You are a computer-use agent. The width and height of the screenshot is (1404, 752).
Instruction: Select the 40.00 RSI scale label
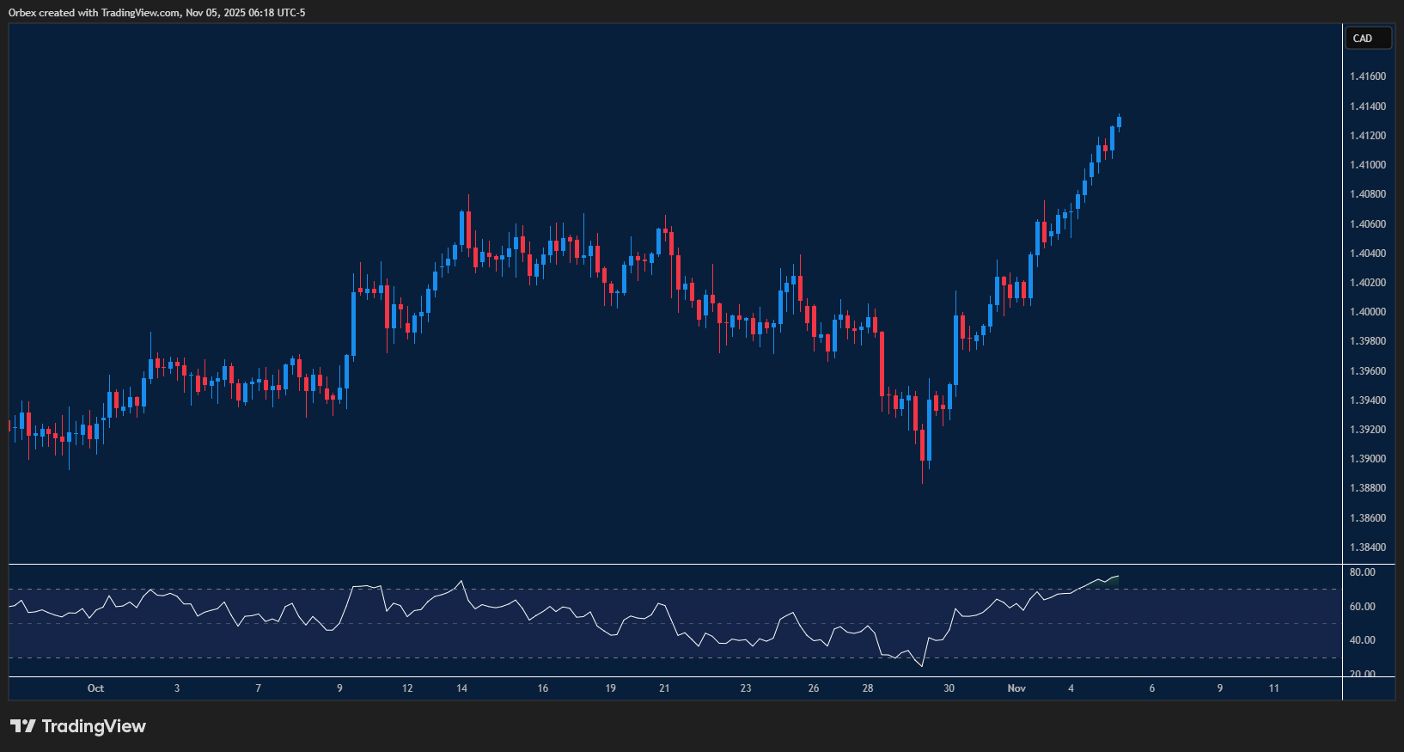1362,640
